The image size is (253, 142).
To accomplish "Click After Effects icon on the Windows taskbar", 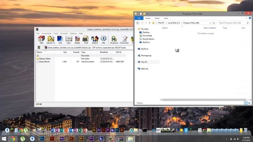I will pos(62,138).
